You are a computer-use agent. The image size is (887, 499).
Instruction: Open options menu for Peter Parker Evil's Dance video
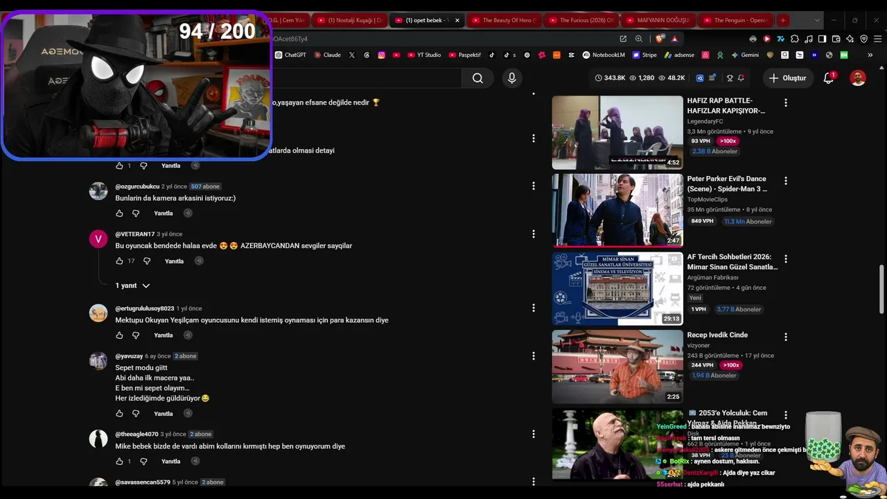pos(785,181)
